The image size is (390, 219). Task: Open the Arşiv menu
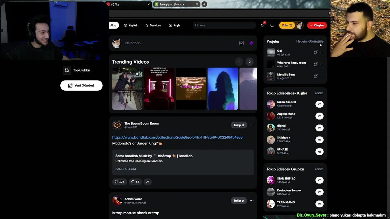(175, 25)
